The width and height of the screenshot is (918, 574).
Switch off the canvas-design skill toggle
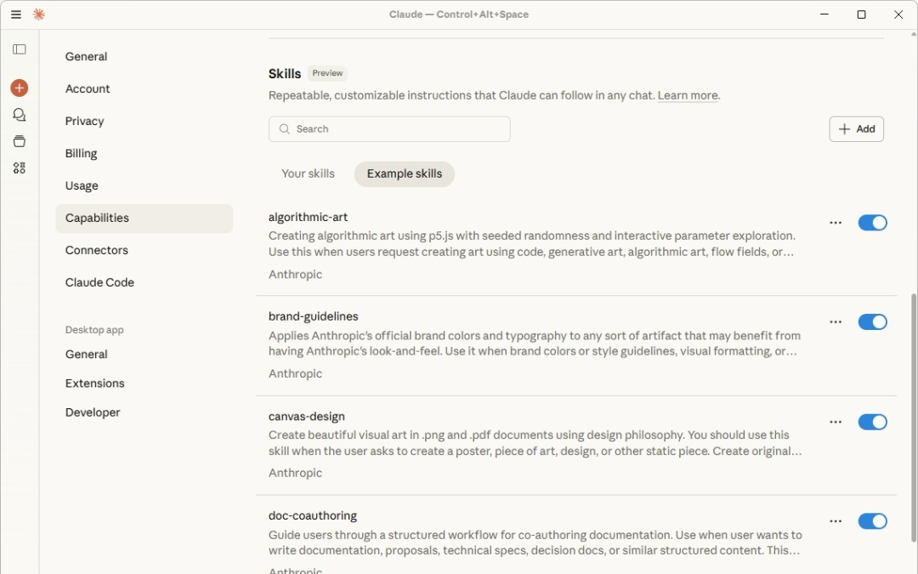coord(872,422)
